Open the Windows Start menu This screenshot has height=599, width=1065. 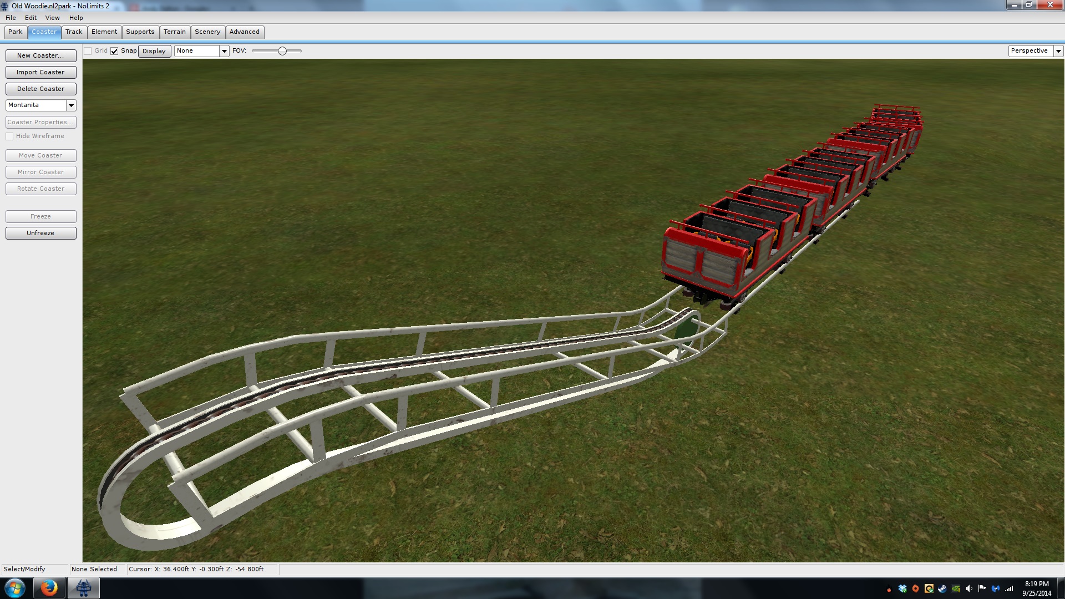(x=15, y=588)
